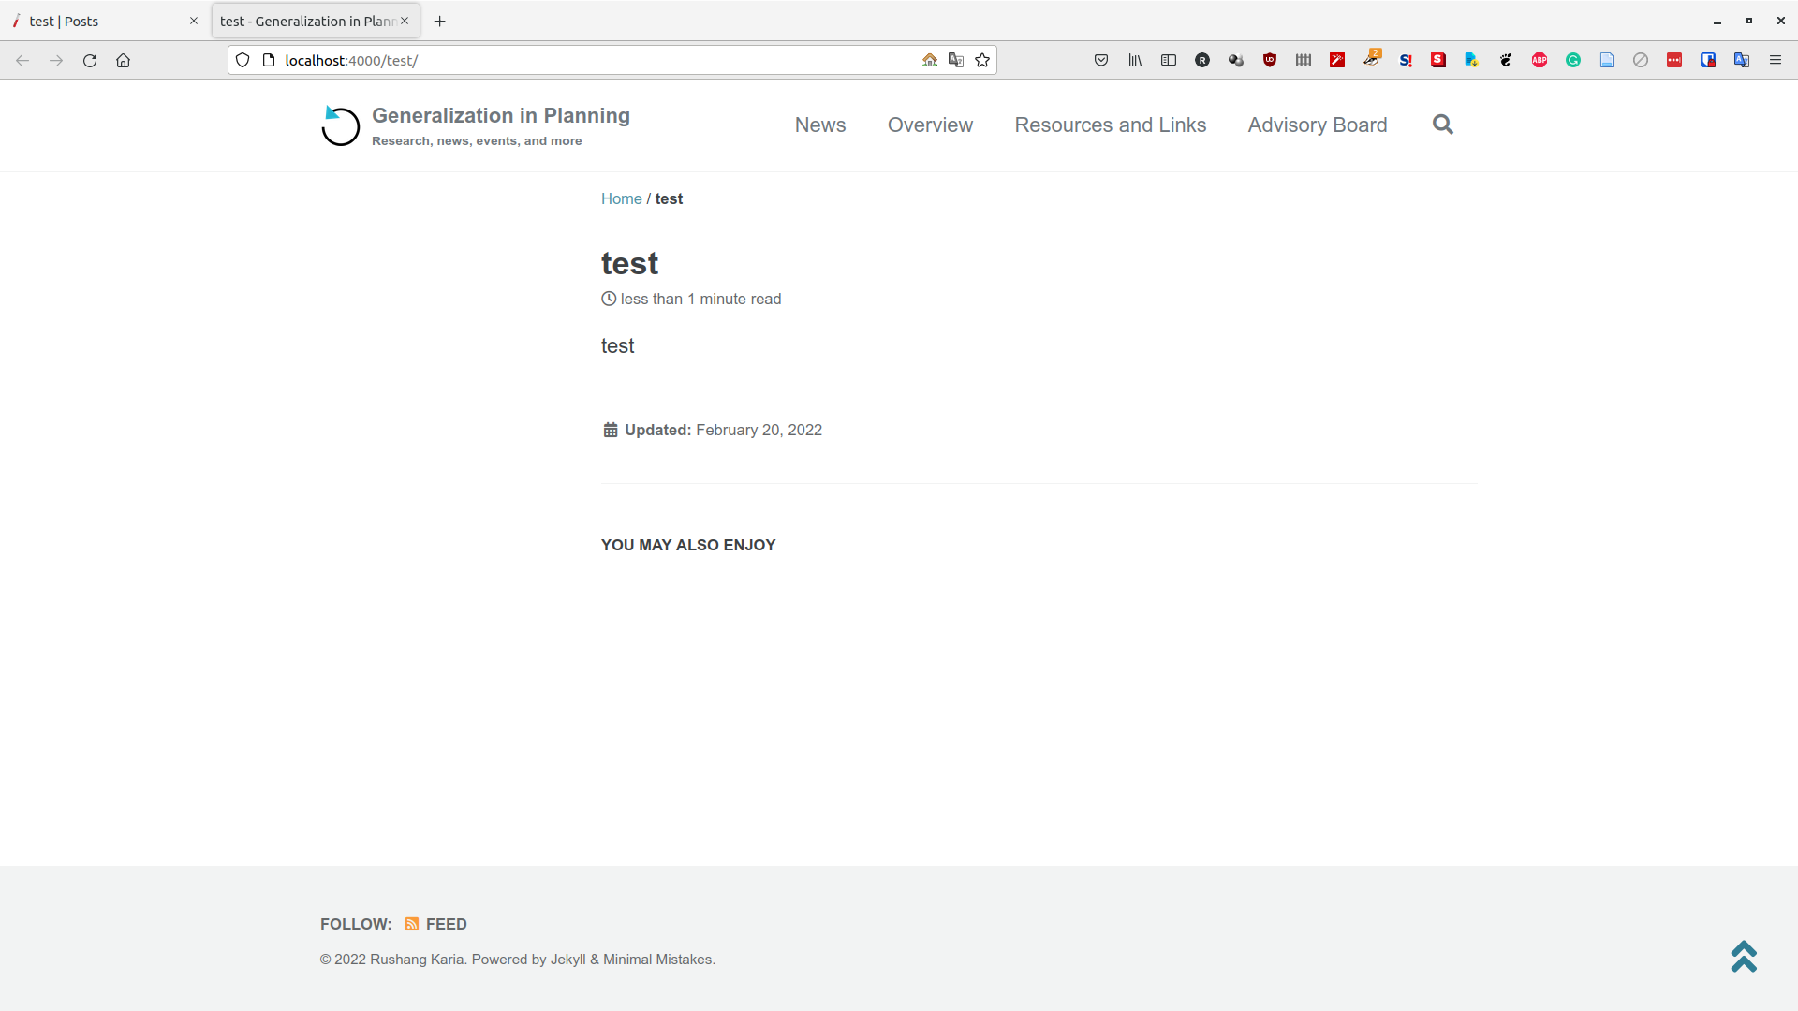The height and width of the screenshot is (1011, 1798).
Task: Follow the Jekyll link in footer
Action: (x=567, y=960)
